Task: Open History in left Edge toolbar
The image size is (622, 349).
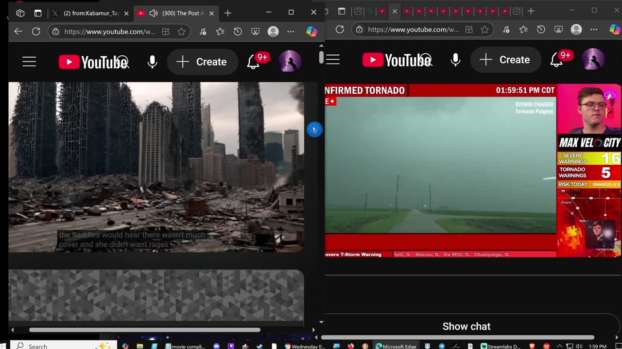Action: click(238, 32)
